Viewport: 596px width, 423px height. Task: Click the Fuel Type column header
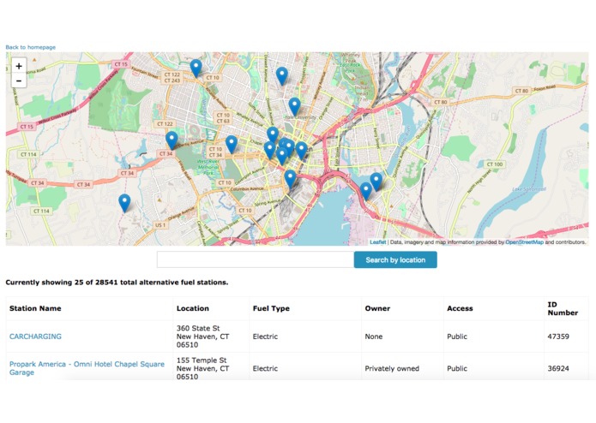(271, 308)
